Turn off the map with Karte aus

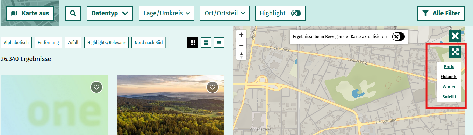[x=30, y=13]
